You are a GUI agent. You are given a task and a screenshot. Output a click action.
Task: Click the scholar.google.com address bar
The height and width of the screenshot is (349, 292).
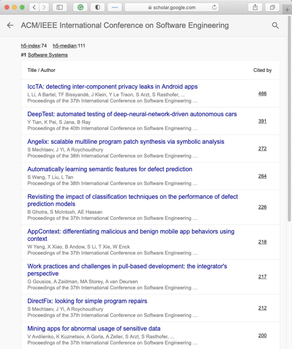172,7
